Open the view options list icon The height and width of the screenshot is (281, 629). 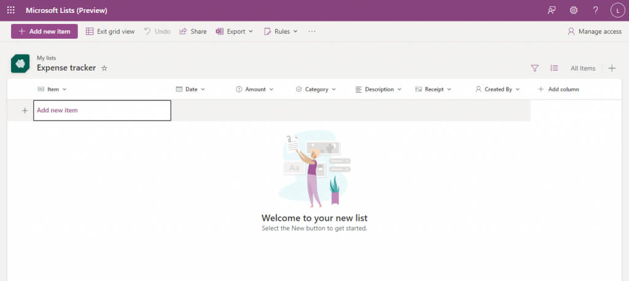[554, 68]
